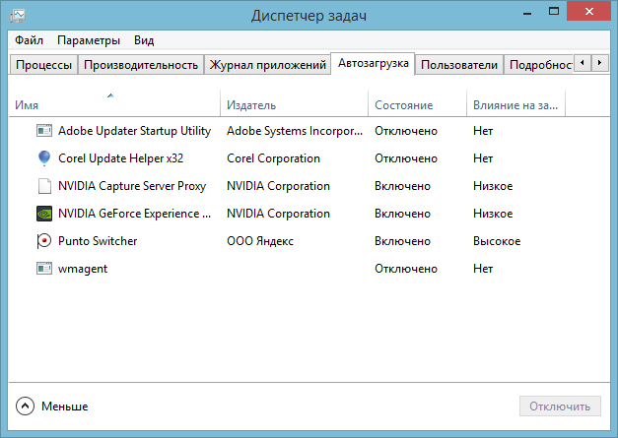
Task: Sort by the Состояние column header
Action: coord(403,104)
